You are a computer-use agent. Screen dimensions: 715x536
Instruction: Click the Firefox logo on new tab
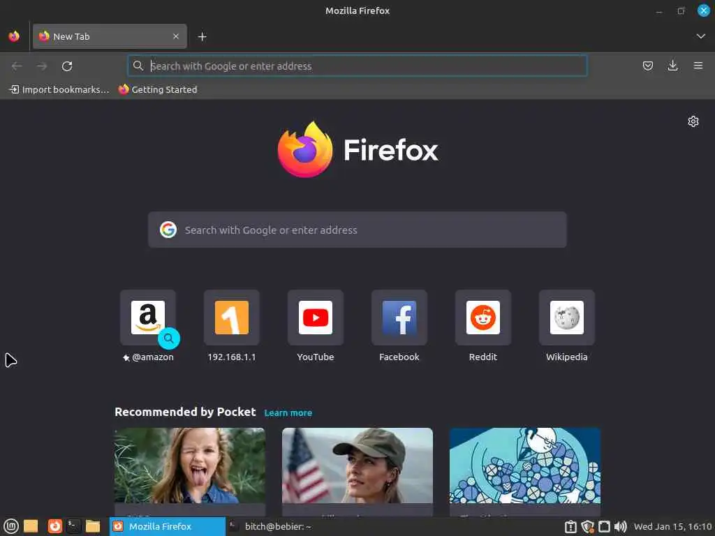(x=357, y=149)
